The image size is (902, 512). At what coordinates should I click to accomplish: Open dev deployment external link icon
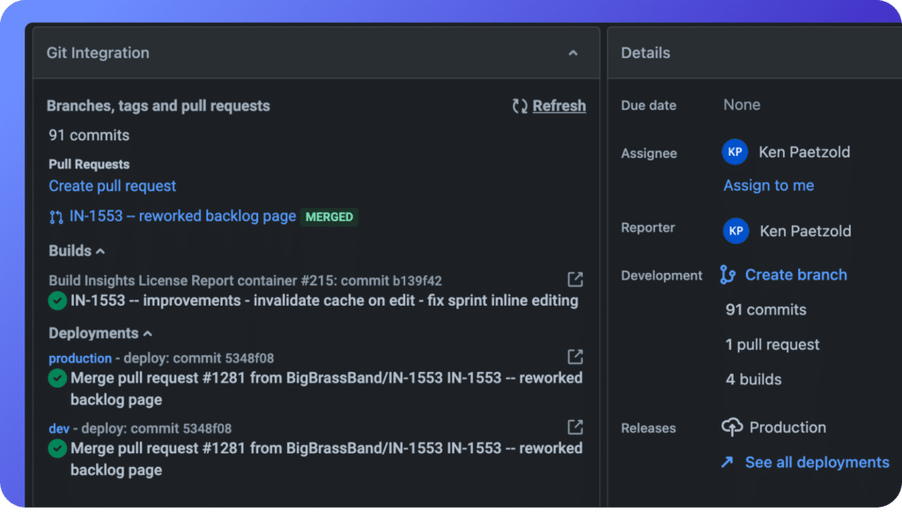[575, 427]
